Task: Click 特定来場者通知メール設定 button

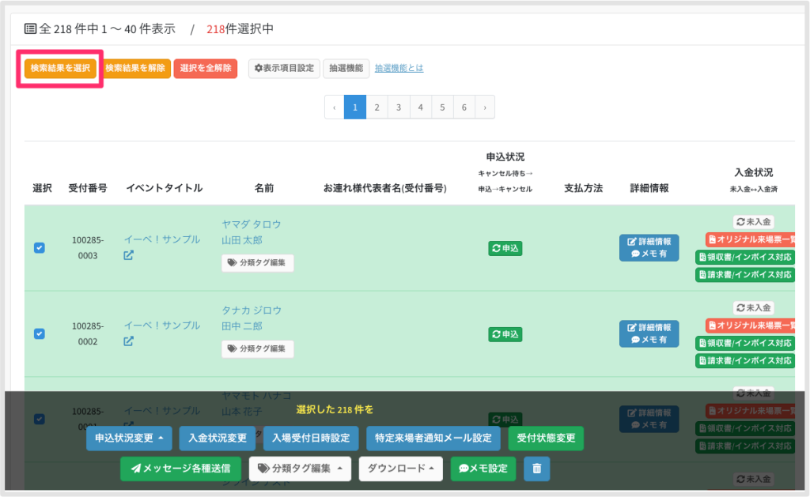Action: click(x=433, y=439)
